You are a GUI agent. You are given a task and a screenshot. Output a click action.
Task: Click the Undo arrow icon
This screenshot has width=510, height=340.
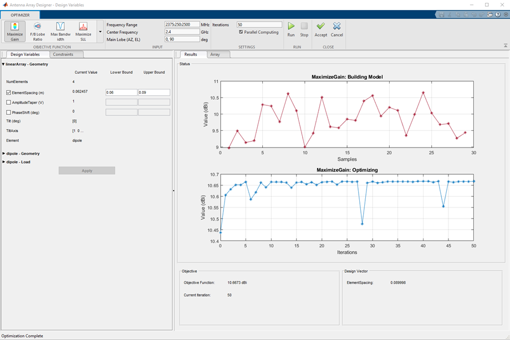point(474,14)
